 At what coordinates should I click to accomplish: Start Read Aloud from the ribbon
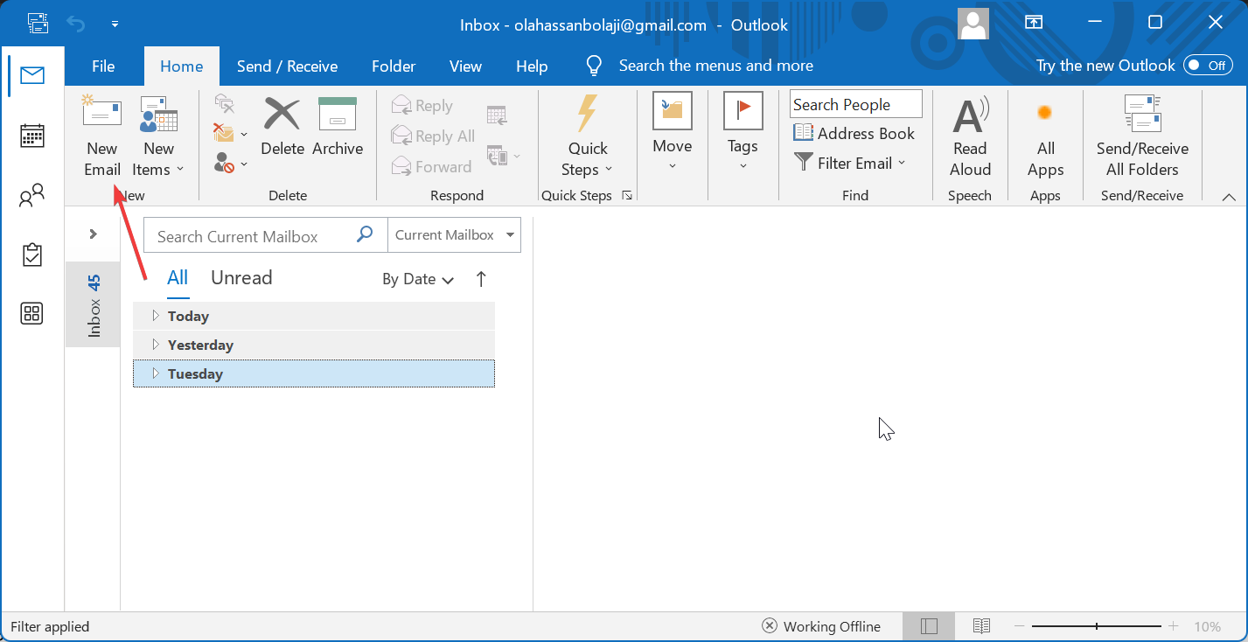click(x=970, y=136)
